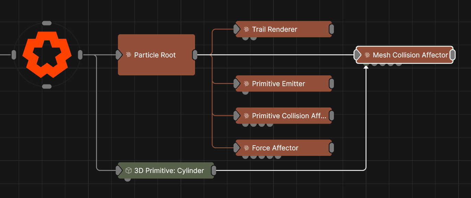Click the 3D Primitive: Cylinder output connector
The width and height of the screenshot is (471, 198).
[x=214, y=171]
